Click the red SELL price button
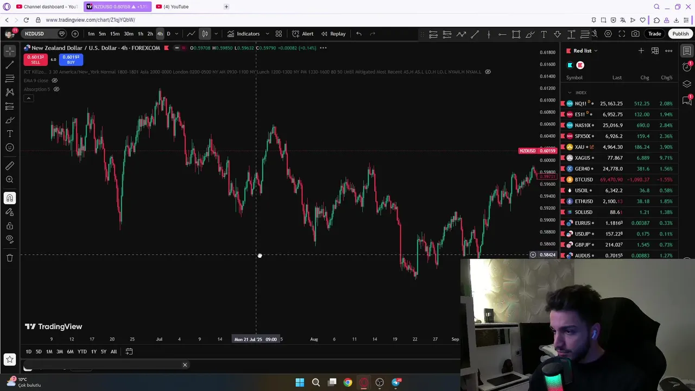 [35, 59]
